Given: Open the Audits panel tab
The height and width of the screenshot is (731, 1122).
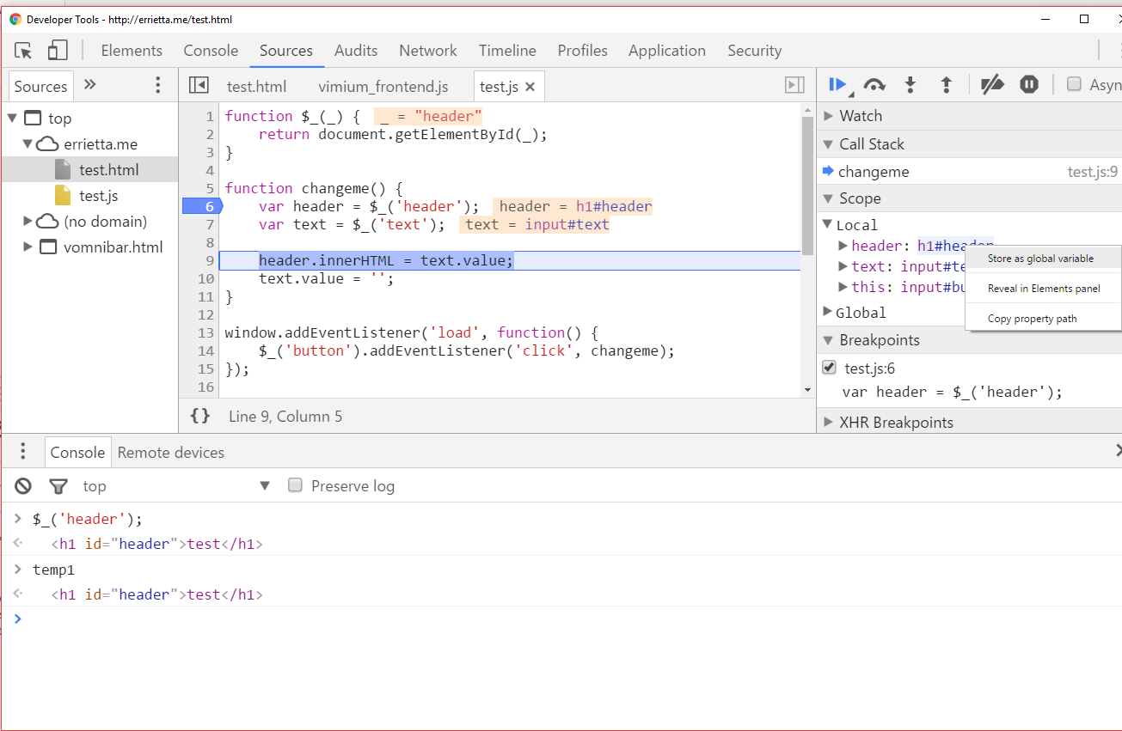Looking at the screenshot, I should tap(356, 51).
